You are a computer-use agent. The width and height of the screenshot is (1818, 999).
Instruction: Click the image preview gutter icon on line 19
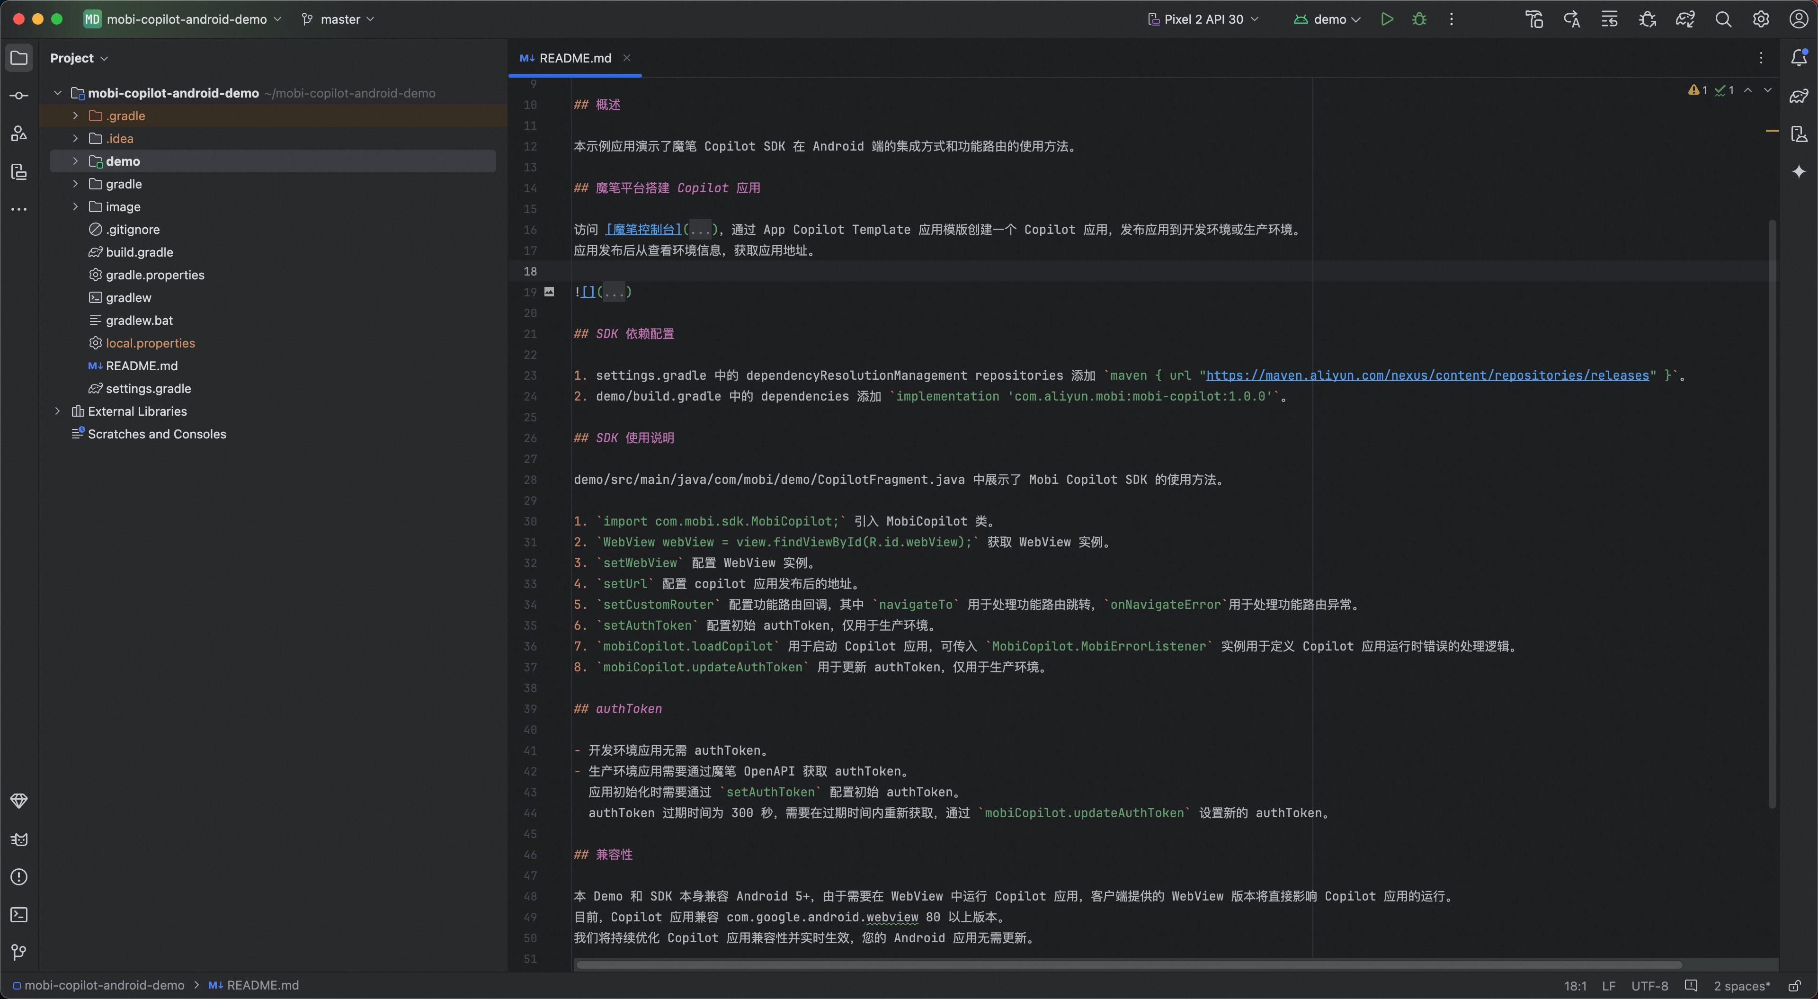click(x=549, y=292)
